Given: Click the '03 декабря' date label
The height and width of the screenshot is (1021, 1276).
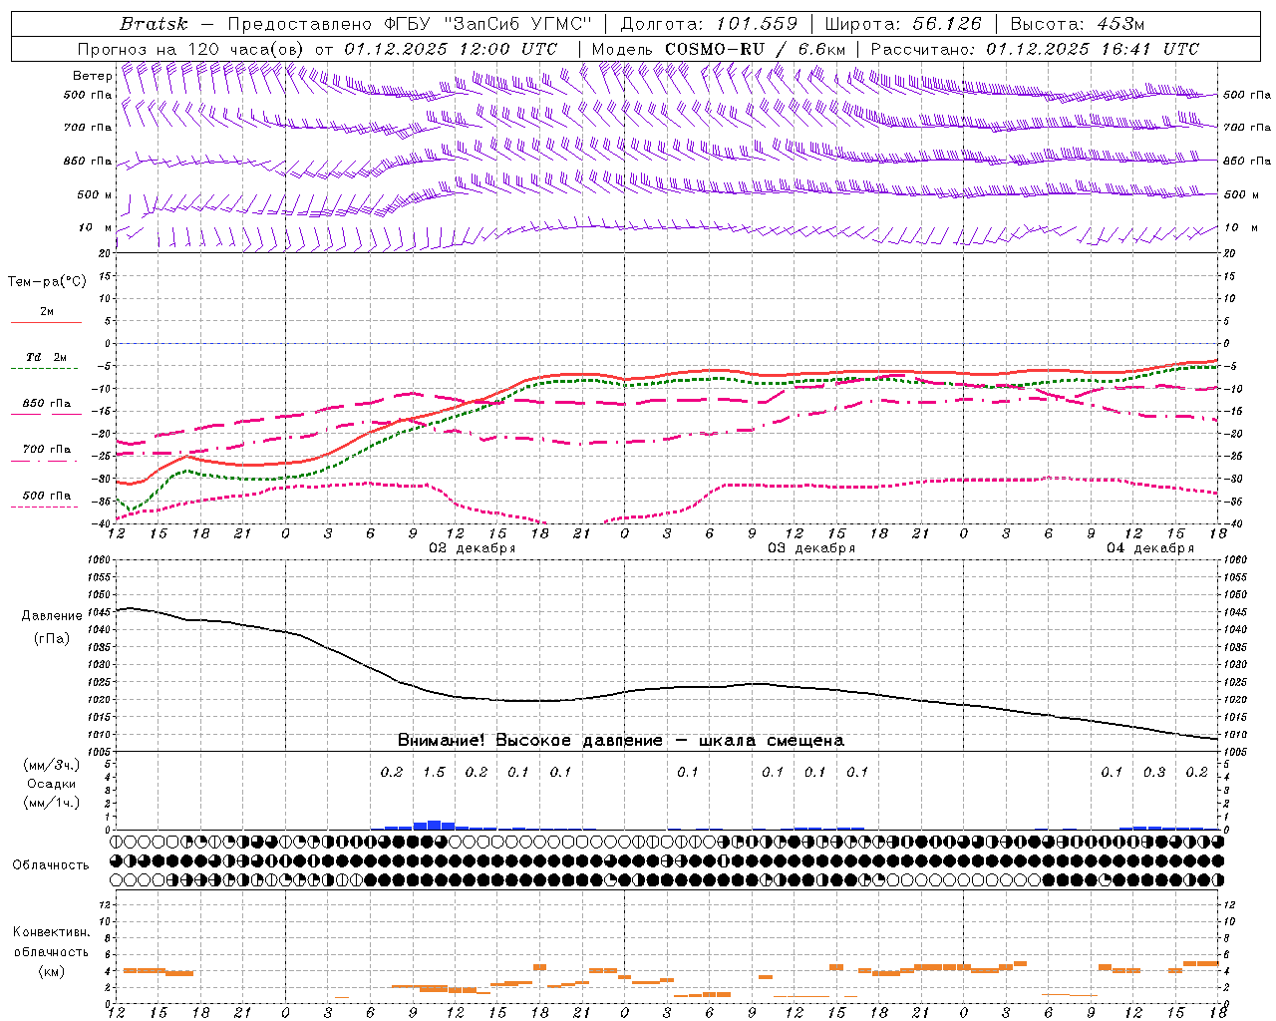Looking at the screenshot, I should point(810,548).
